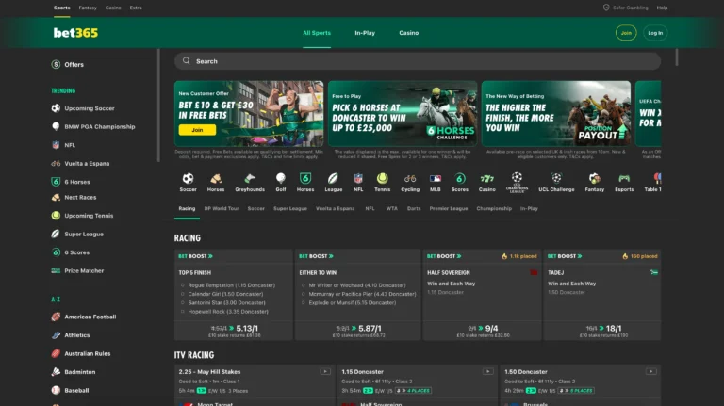The image size is (724, 406).
Task: Open Soccer from the sports icon carousel
Action: pyautogui.click(x=188, y=182)
